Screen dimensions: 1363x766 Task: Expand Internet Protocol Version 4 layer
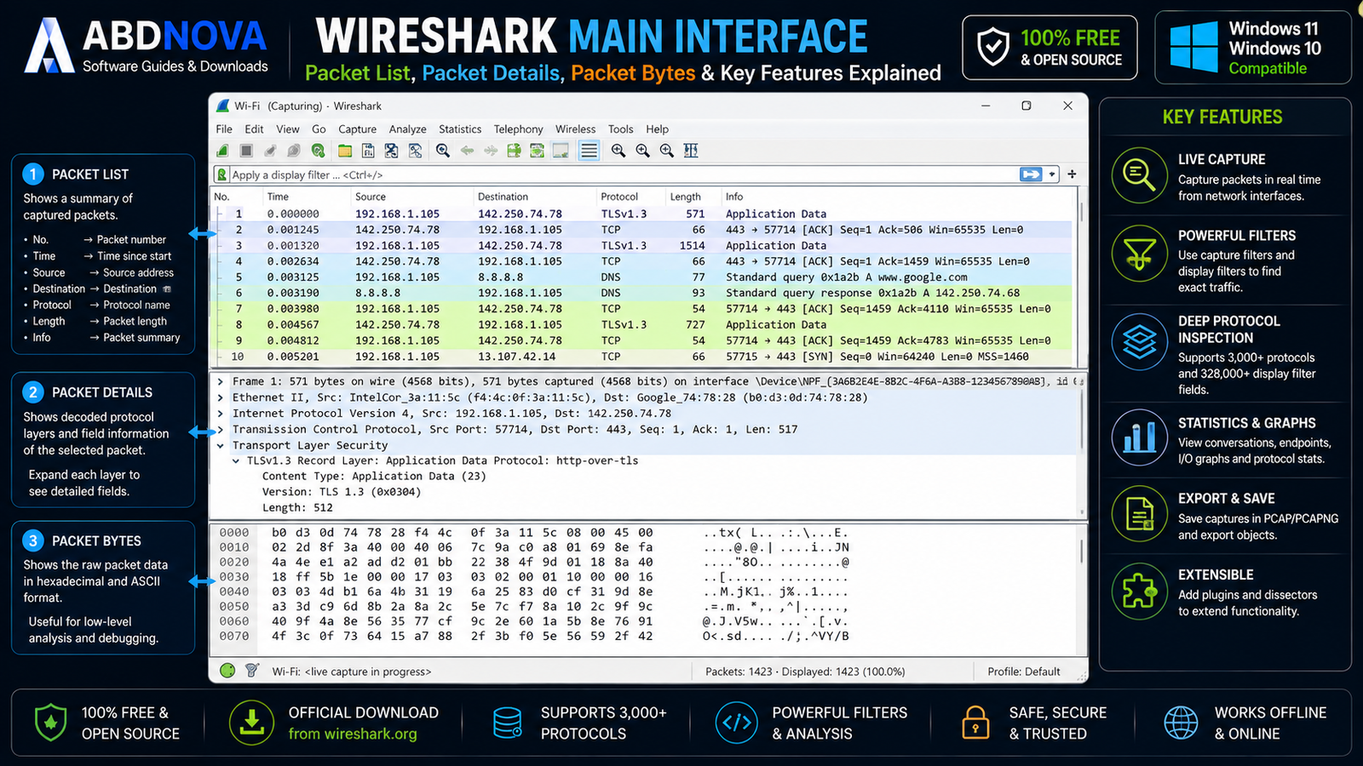click(221, 414)
